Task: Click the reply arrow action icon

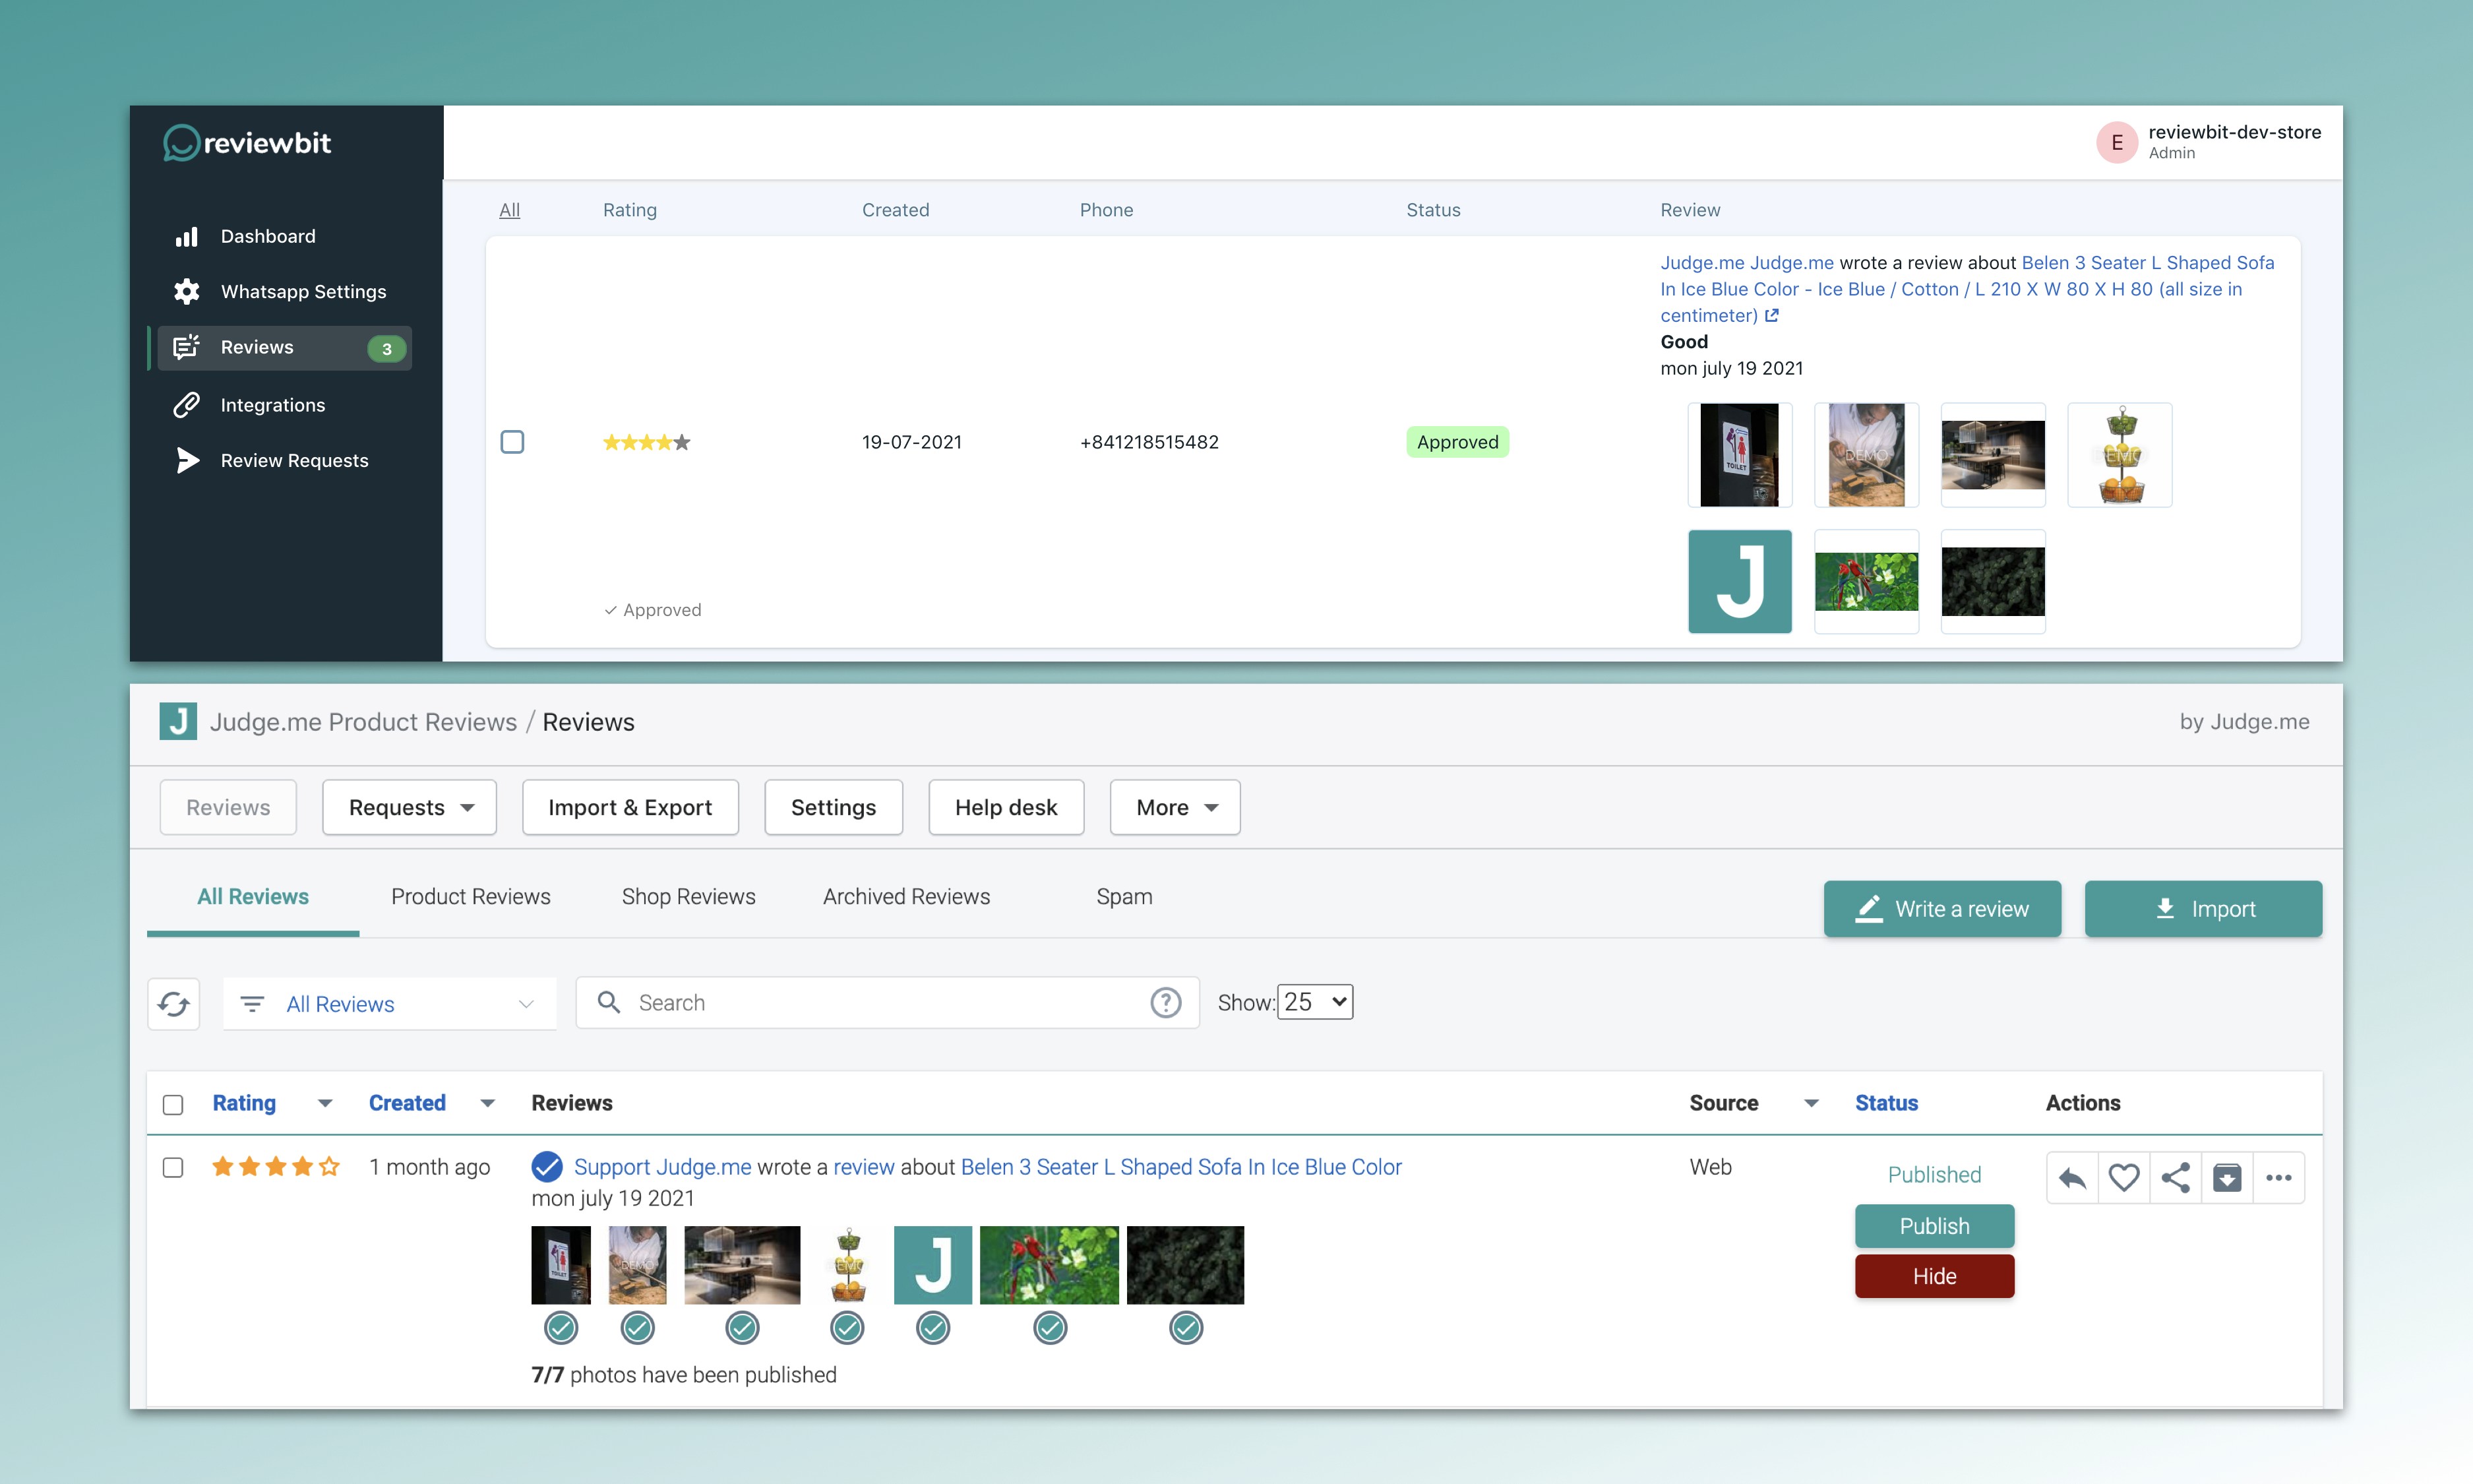Action: tap(2072, 1178)
